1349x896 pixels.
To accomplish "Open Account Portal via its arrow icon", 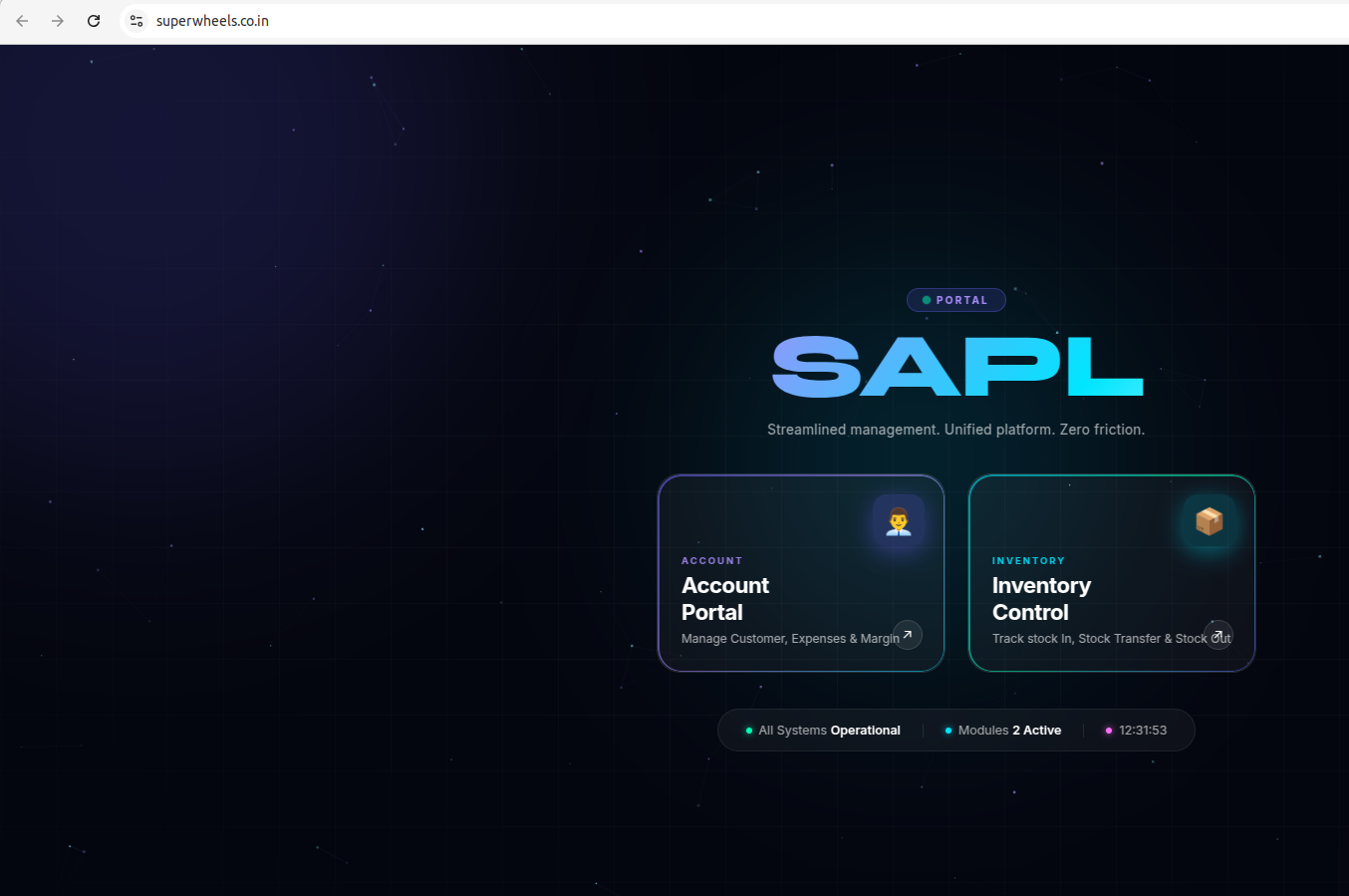I will tap(907, 635).
